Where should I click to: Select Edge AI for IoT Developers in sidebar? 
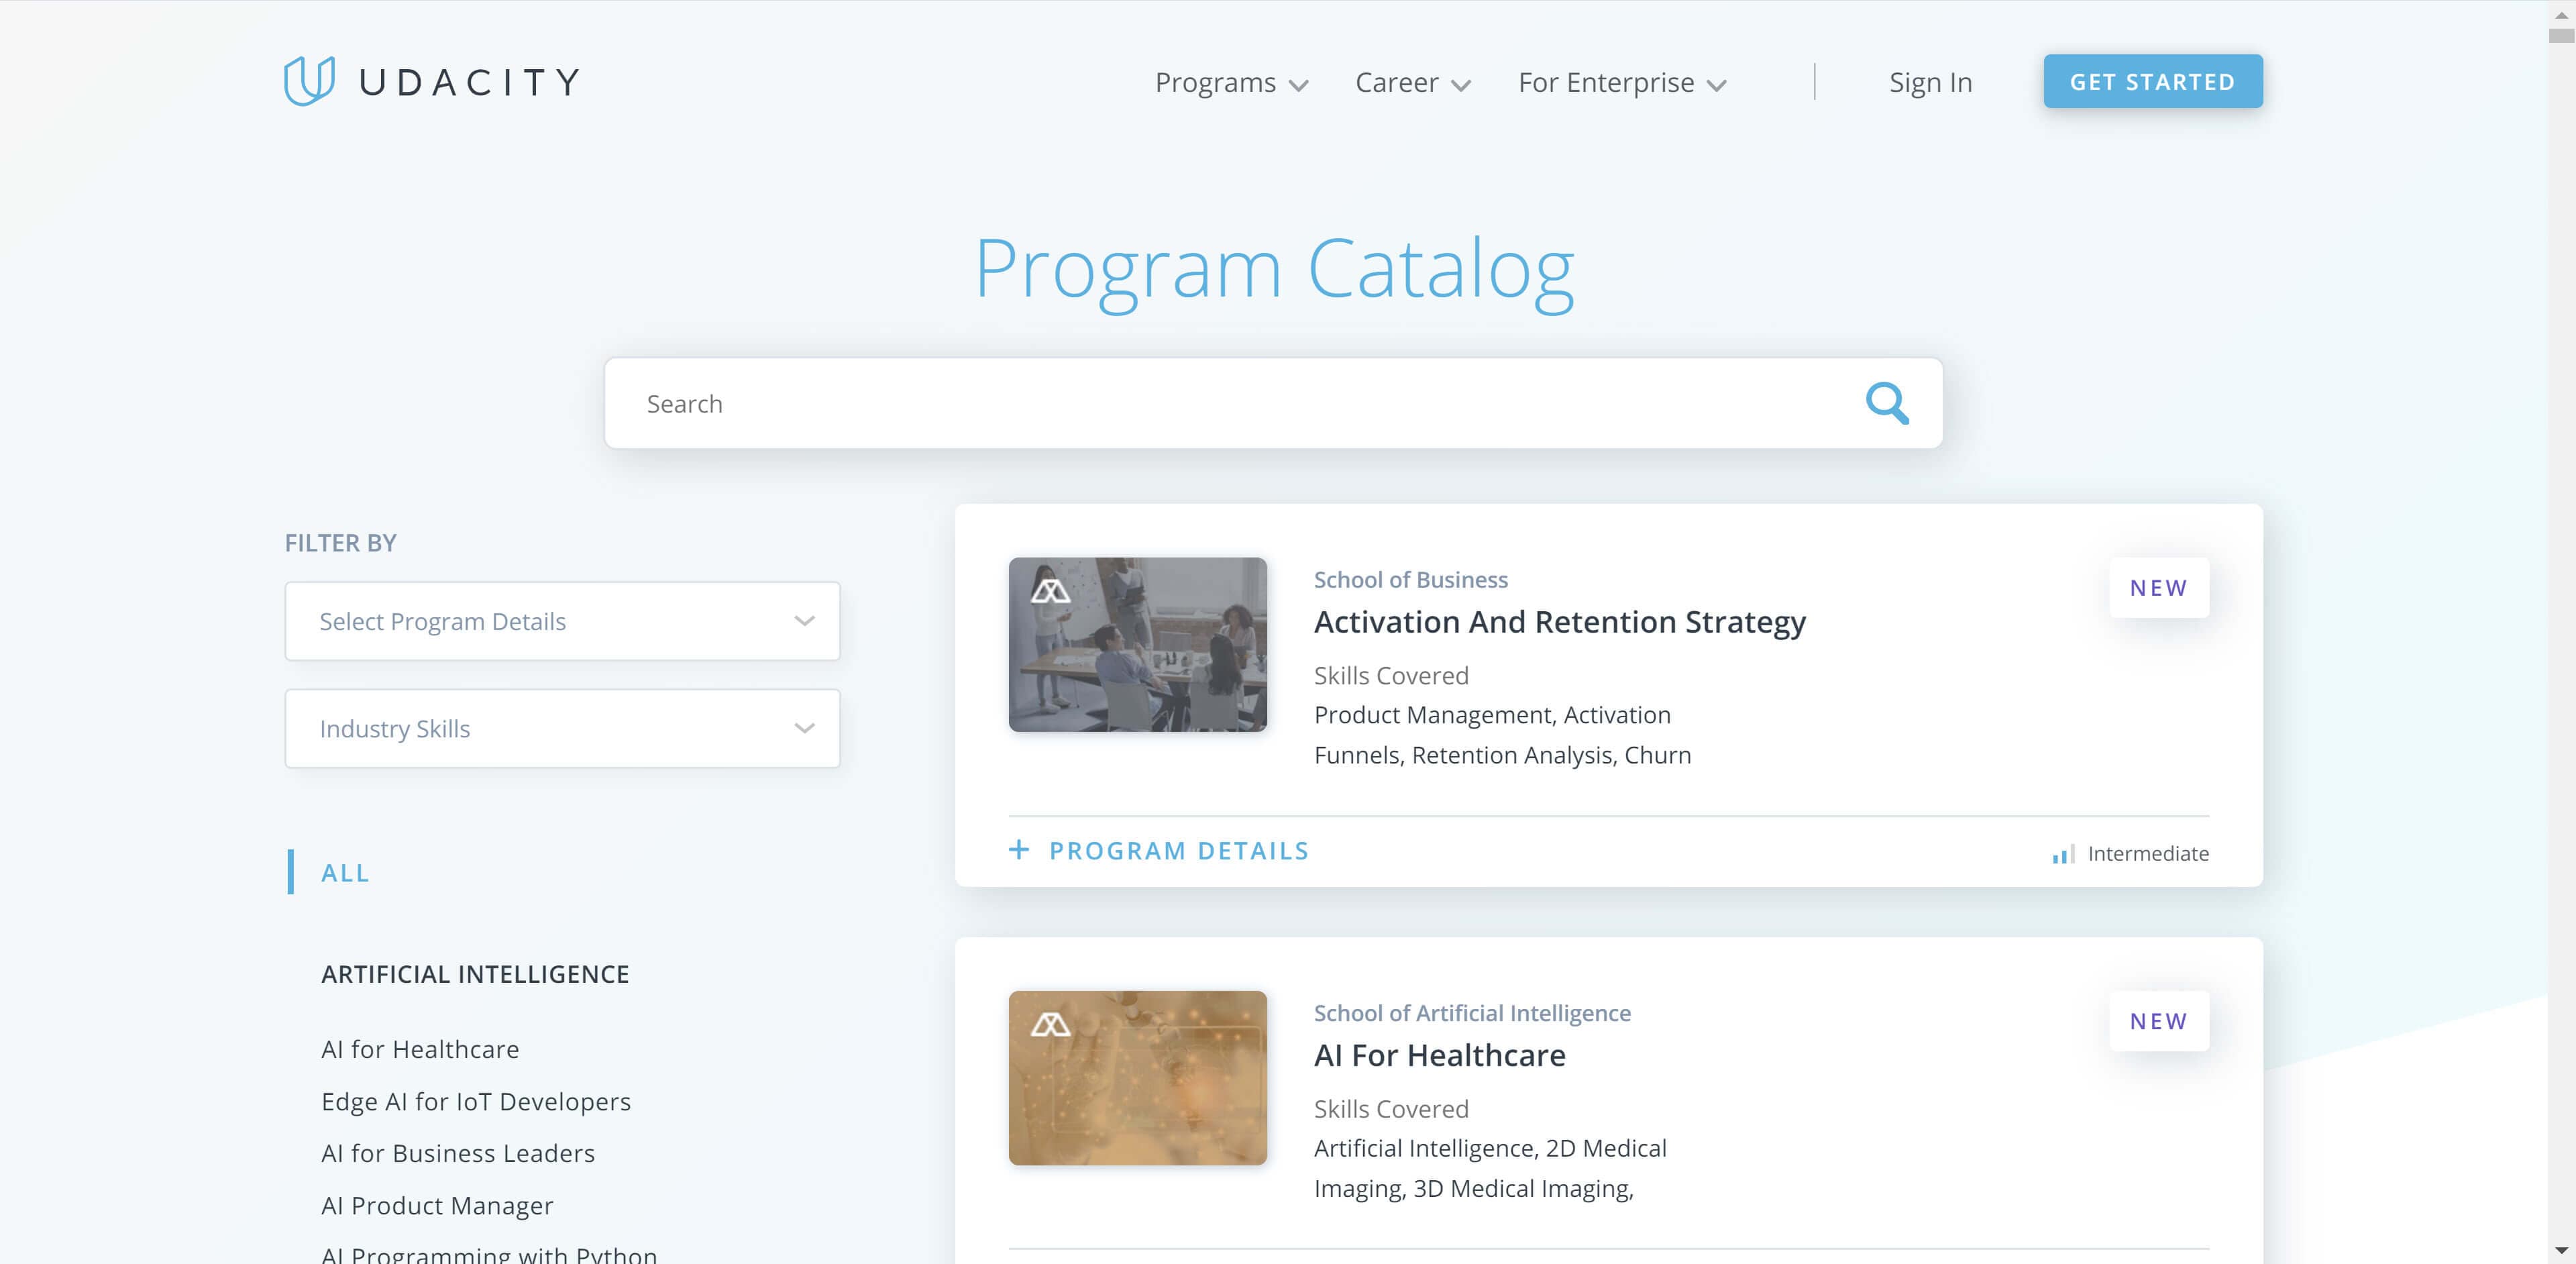476,1100
